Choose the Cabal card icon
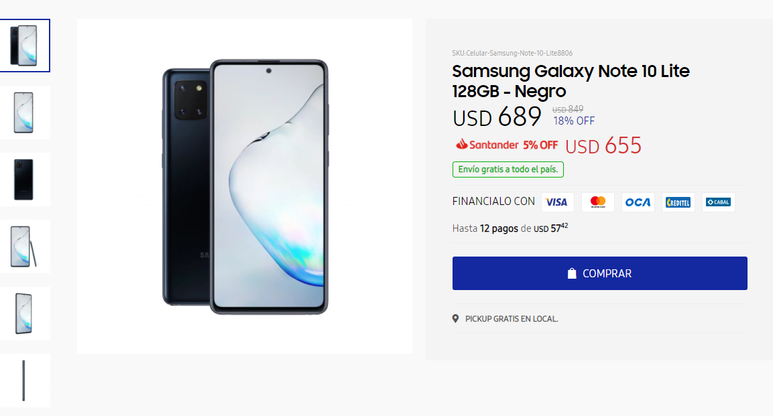 click(x=718, y=202)
